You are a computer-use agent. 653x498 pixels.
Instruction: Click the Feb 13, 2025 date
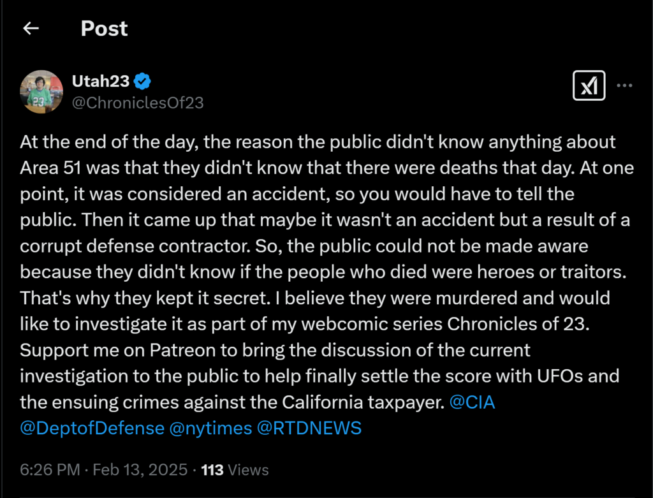[140, 470]
